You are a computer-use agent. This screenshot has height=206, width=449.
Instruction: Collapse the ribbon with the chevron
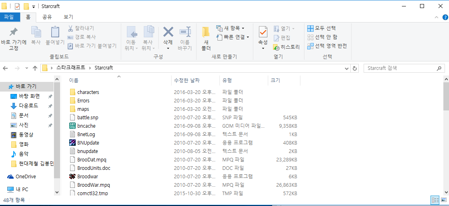(x=437, y=17)
